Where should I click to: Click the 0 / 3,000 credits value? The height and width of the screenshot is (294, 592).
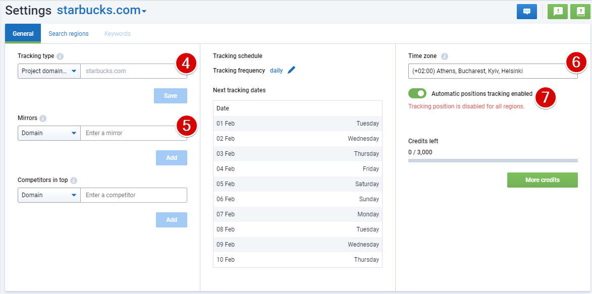tap(420, 152)
